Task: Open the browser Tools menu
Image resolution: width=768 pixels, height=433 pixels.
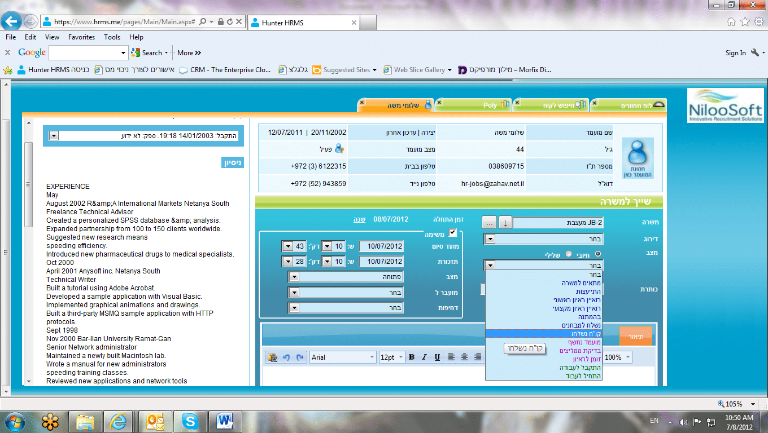Action: (x=112, y=37)
